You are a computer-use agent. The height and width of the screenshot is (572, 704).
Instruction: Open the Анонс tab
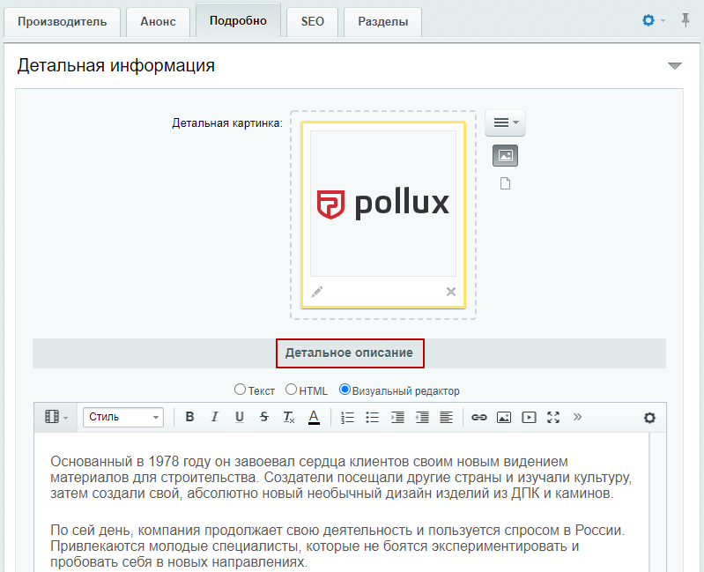pyautogui.click(x=158, y=21)
